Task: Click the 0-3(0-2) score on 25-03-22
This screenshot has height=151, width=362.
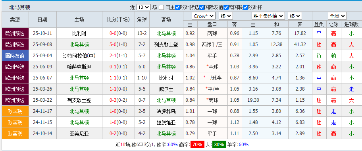Action: 118,100
